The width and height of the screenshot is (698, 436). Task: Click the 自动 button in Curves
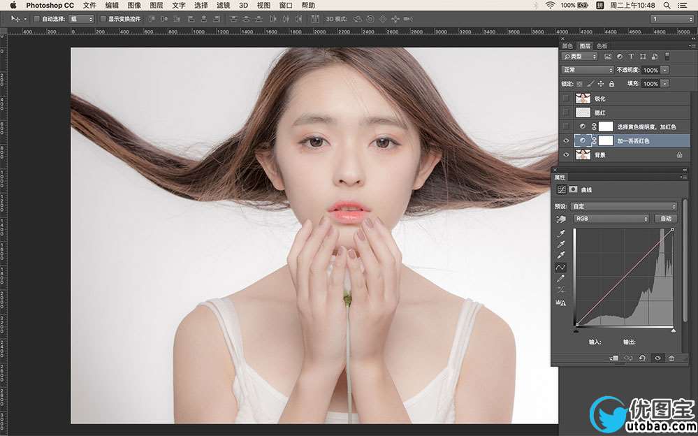(667, 219)
